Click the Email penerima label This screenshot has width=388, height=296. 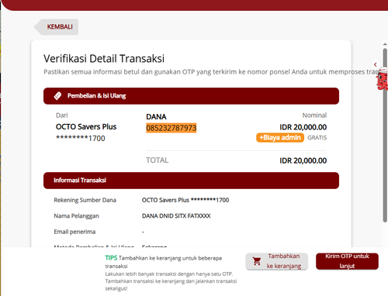coord(74,232)
